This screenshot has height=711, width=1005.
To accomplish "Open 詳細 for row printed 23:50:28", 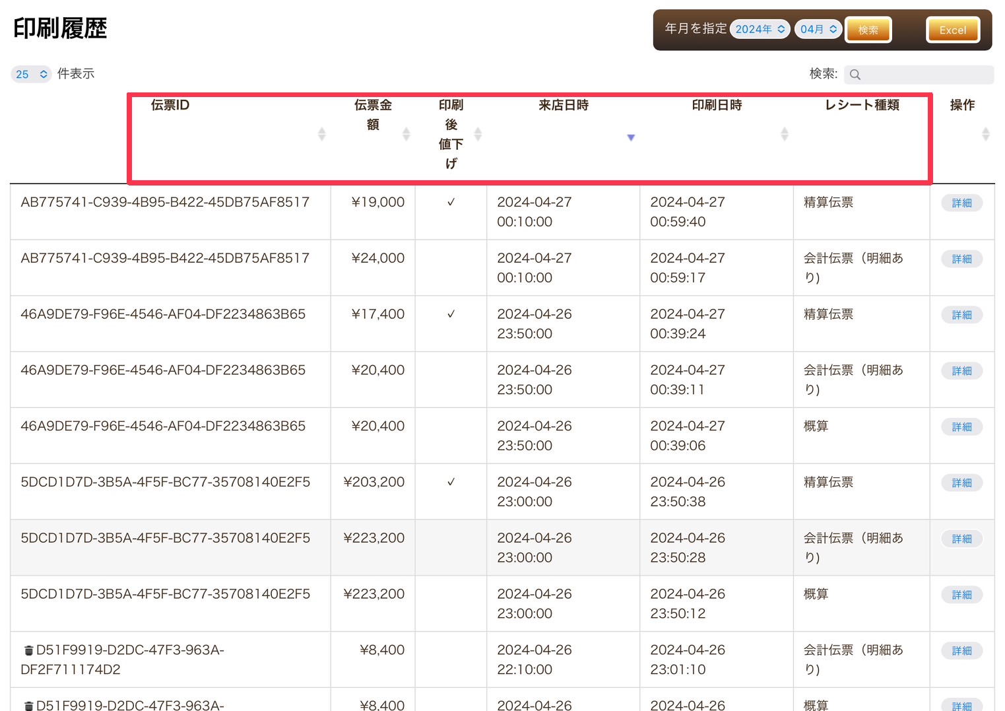I will coord(961,539).
